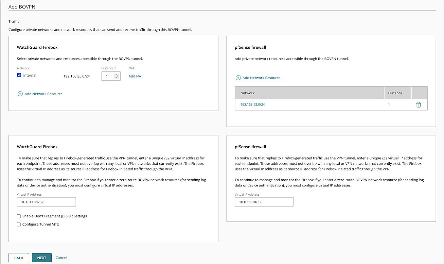Select Add Network Resource in the pfSense firewall panel
Screen dimensions: 444x264
[261, 78]
